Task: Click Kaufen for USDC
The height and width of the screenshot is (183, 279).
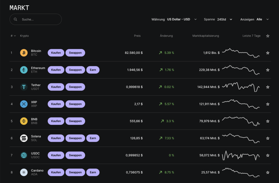Action: pyautogui.click(x=56, y=155)
